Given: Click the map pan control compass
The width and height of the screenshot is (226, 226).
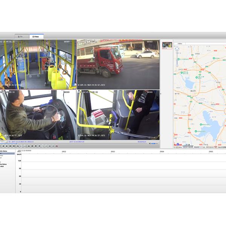Looking at the screenshot, I should [176, 49].
